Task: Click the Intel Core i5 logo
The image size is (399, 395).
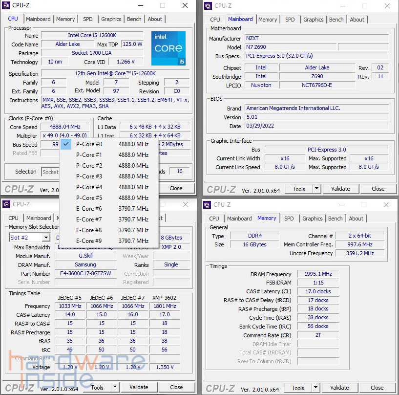Action: pos(168,49)
